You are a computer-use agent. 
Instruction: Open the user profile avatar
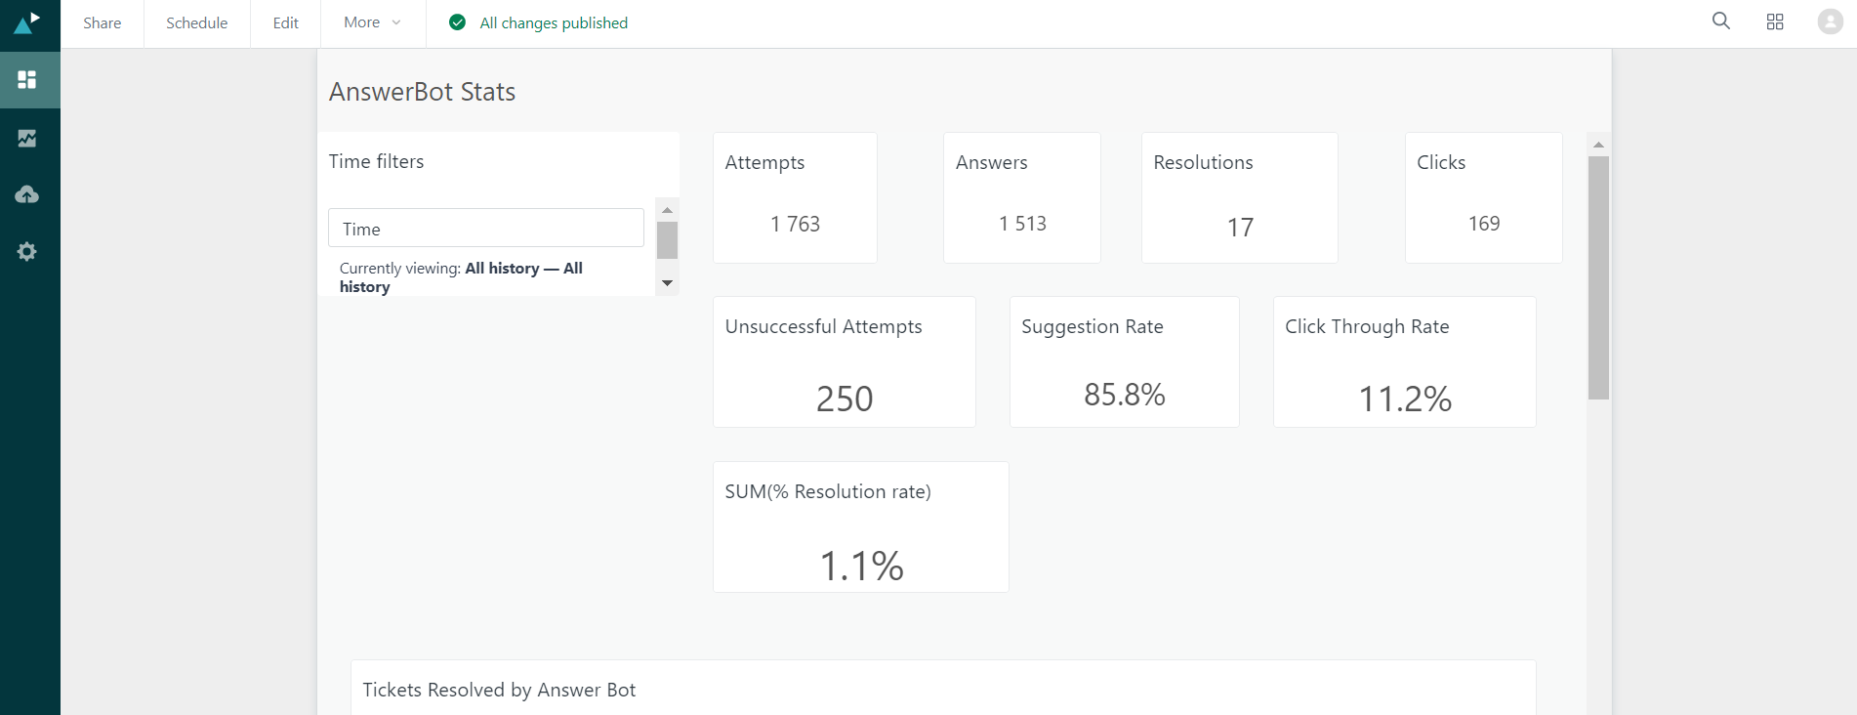[1830, 21]
